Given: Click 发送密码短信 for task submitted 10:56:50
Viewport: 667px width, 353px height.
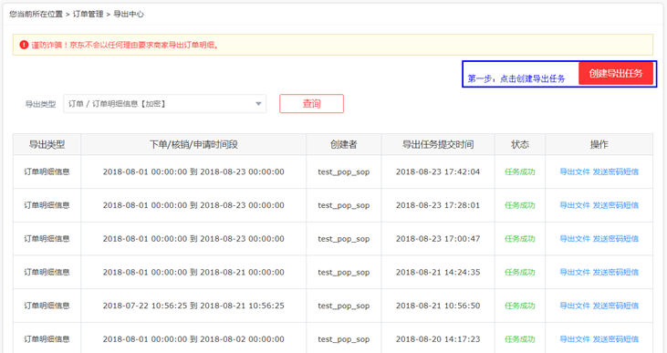Looking at the screenshot, I should (x=616, y=306).
